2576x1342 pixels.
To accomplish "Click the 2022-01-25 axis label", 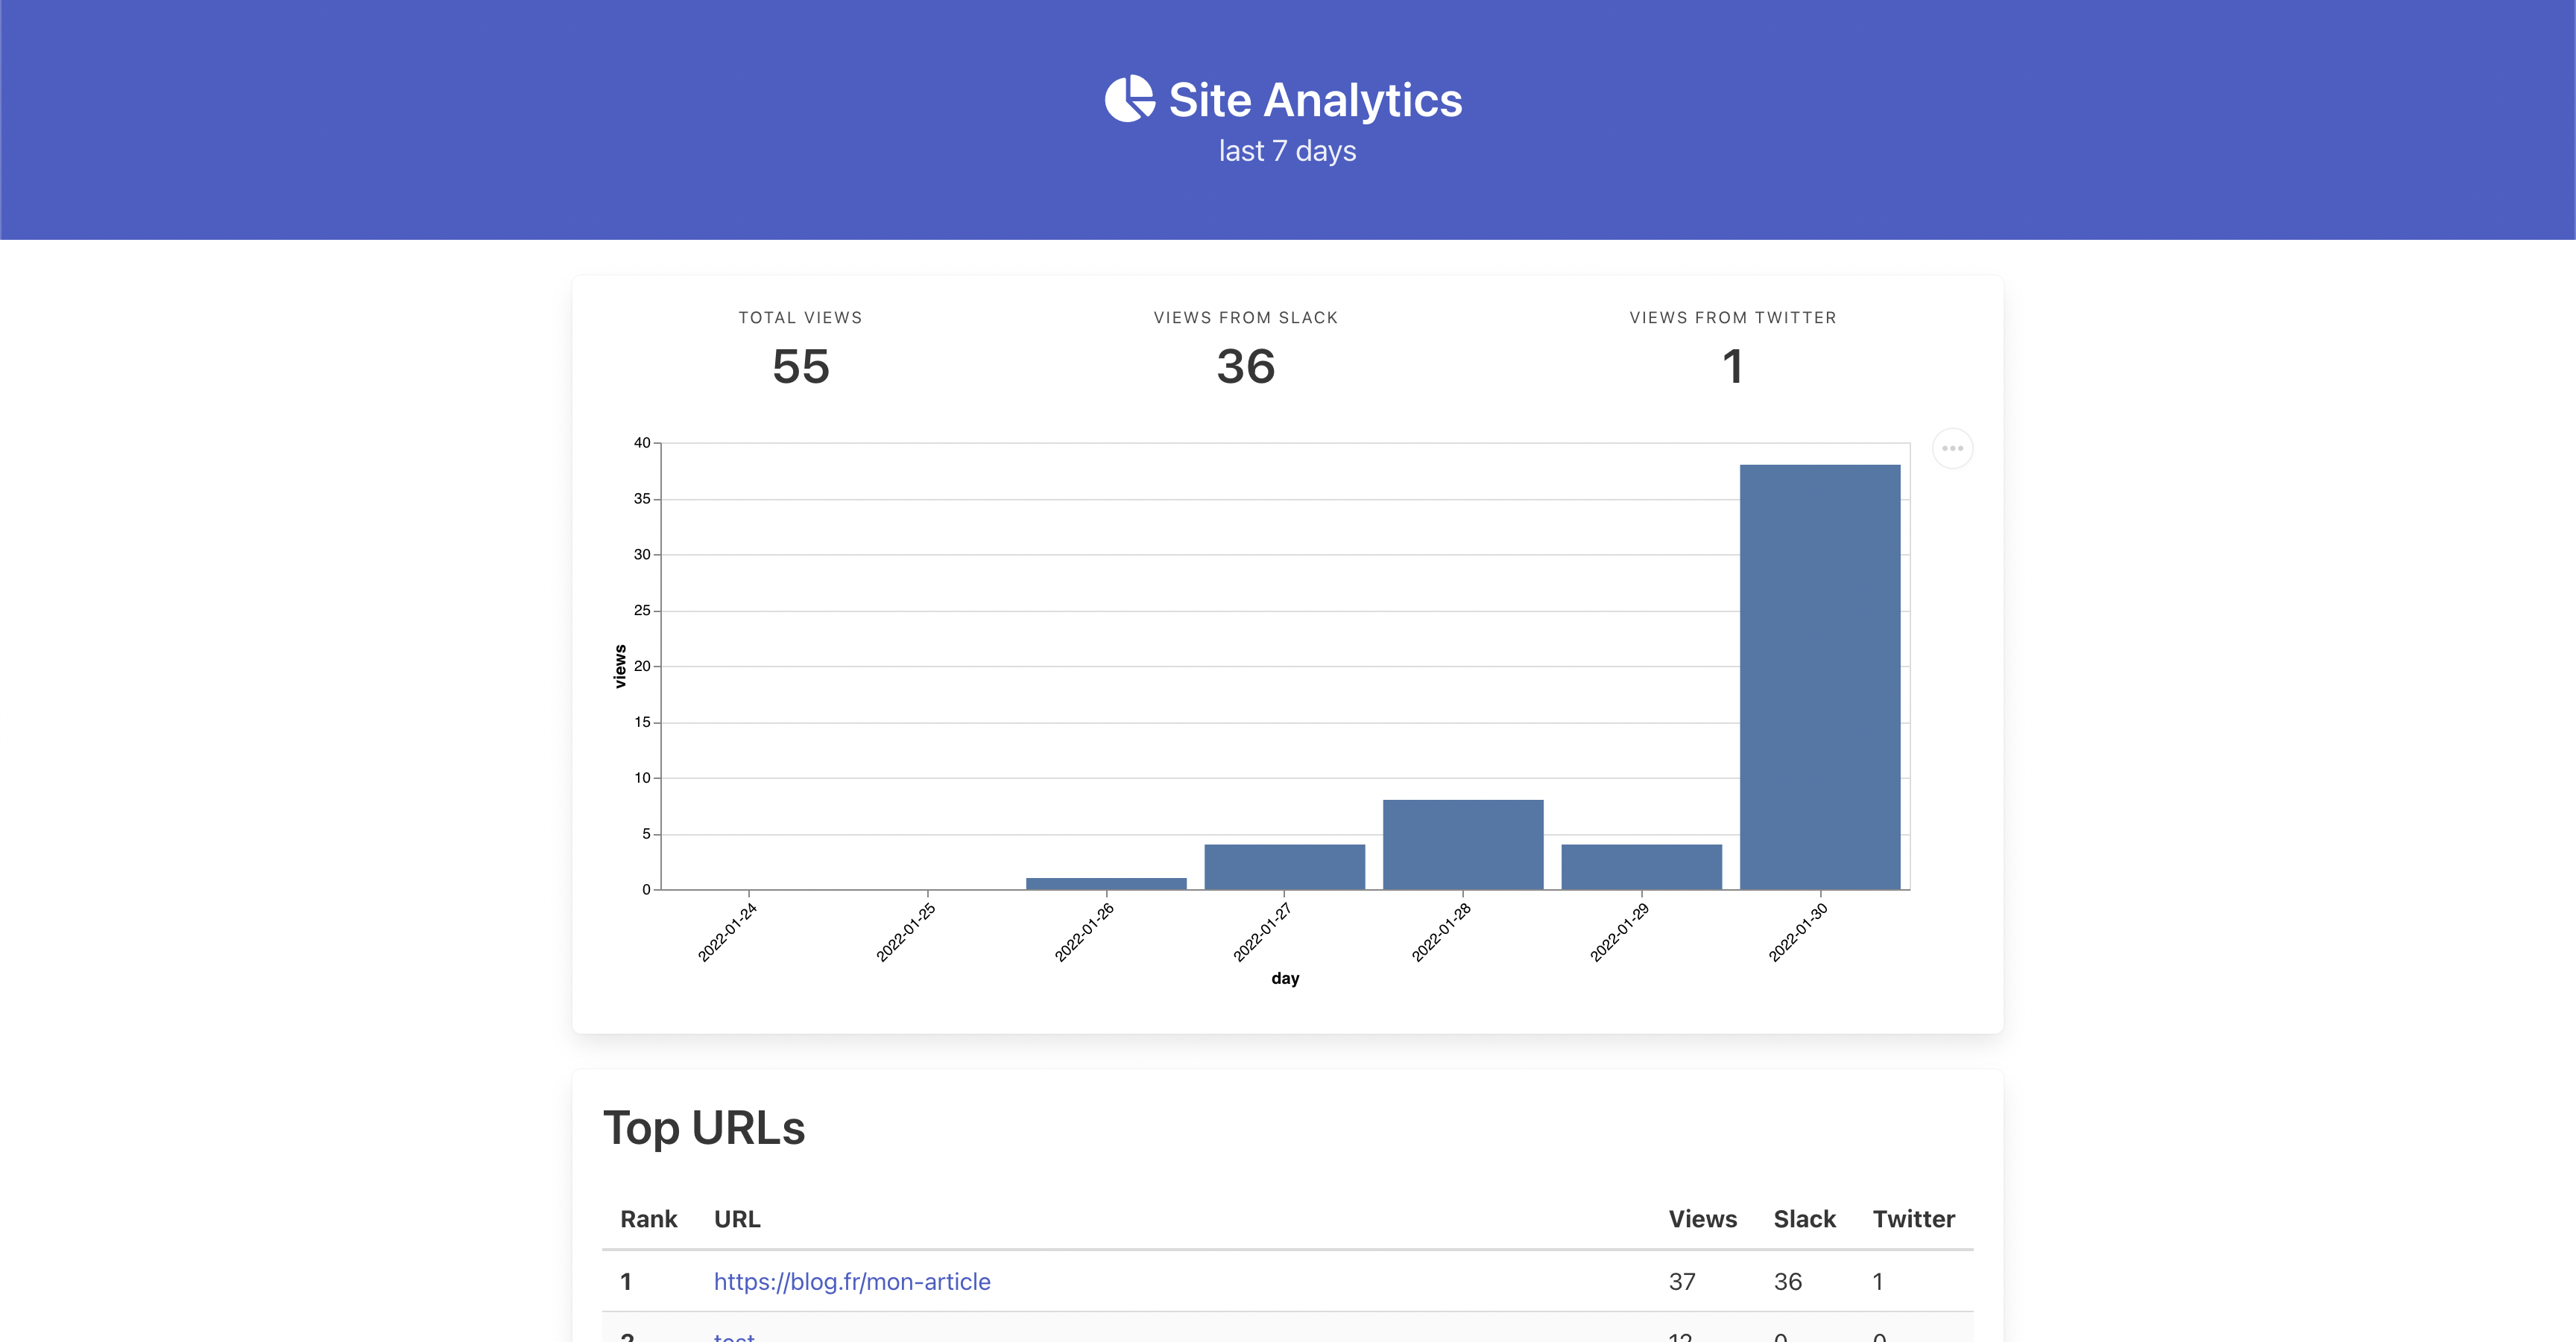I will click(x=906, y=932).
